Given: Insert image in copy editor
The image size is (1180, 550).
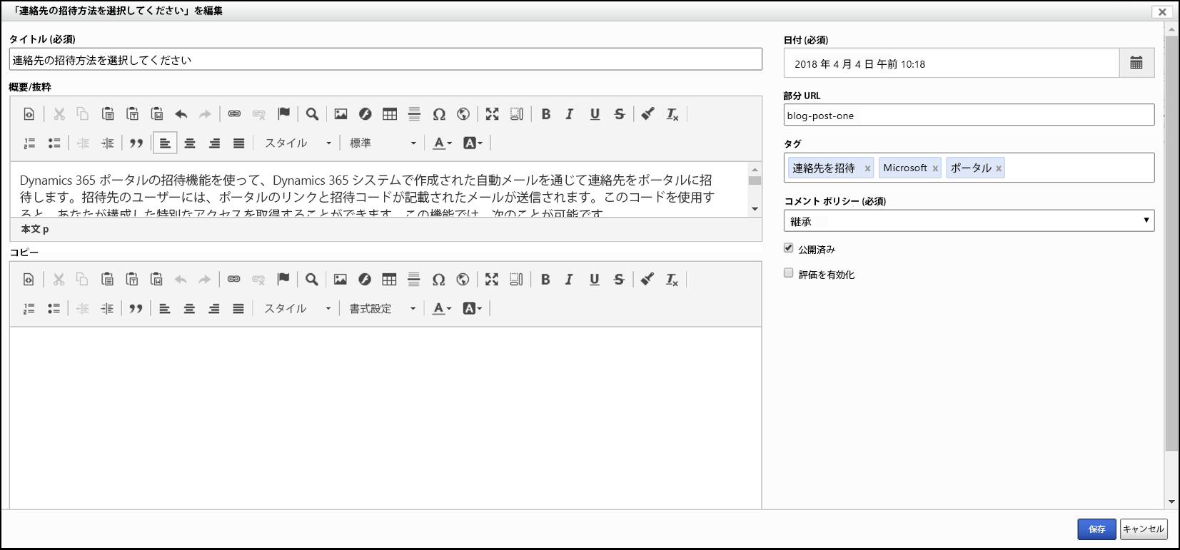Looking at the screenshot, I should pos(340,280).
